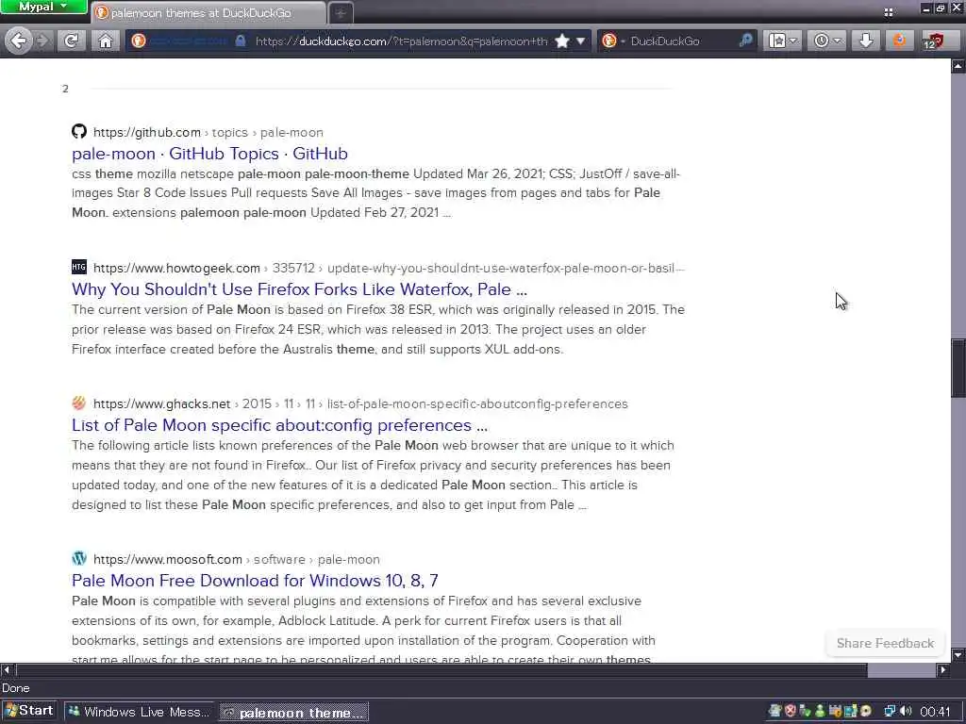Click the GitHub favicon beside first result

[x=79, y=131]
